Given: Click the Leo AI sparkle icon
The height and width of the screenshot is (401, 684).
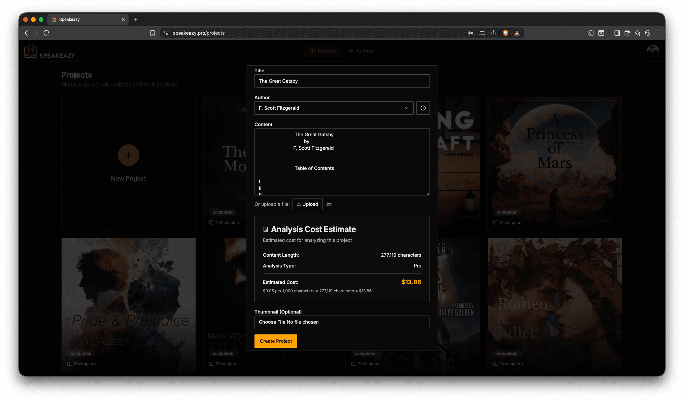Looking at the screenshot, I should tap(637, 33).
